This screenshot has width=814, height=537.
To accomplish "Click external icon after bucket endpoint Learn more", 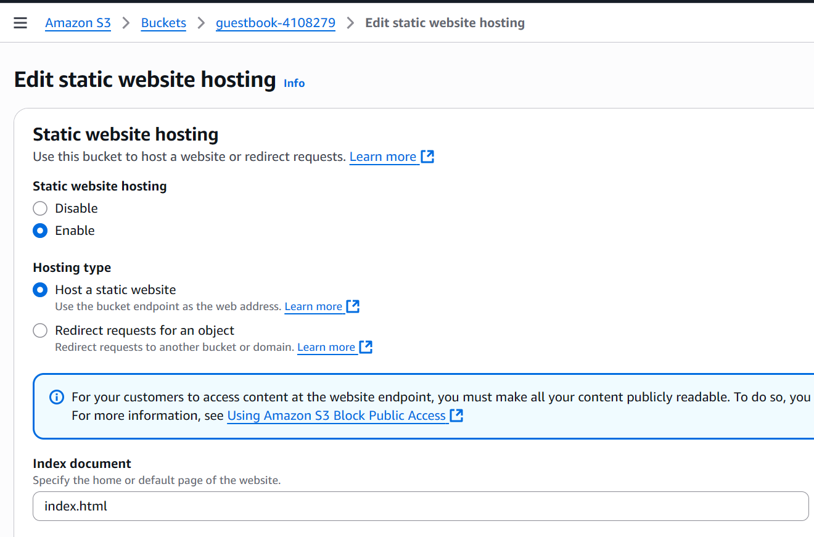I will click(x=353, y=306).
